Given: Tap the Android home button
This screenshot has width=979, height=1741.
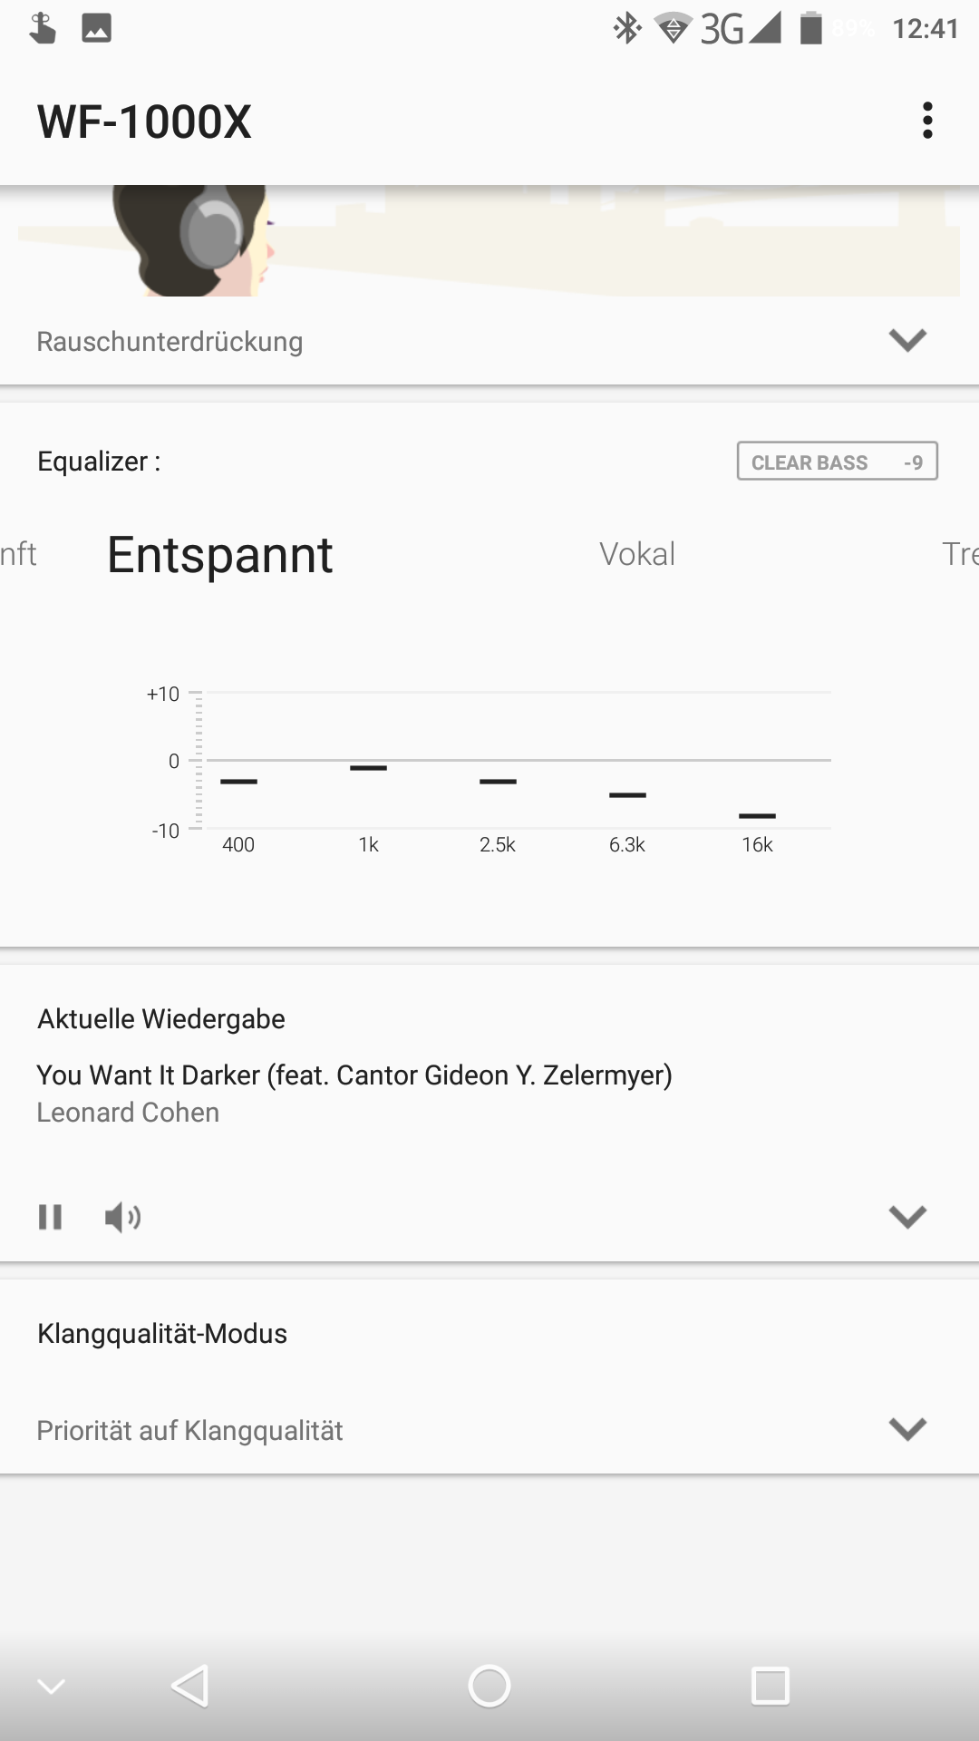Looking at the screenshot, I should coord(489,1686).
